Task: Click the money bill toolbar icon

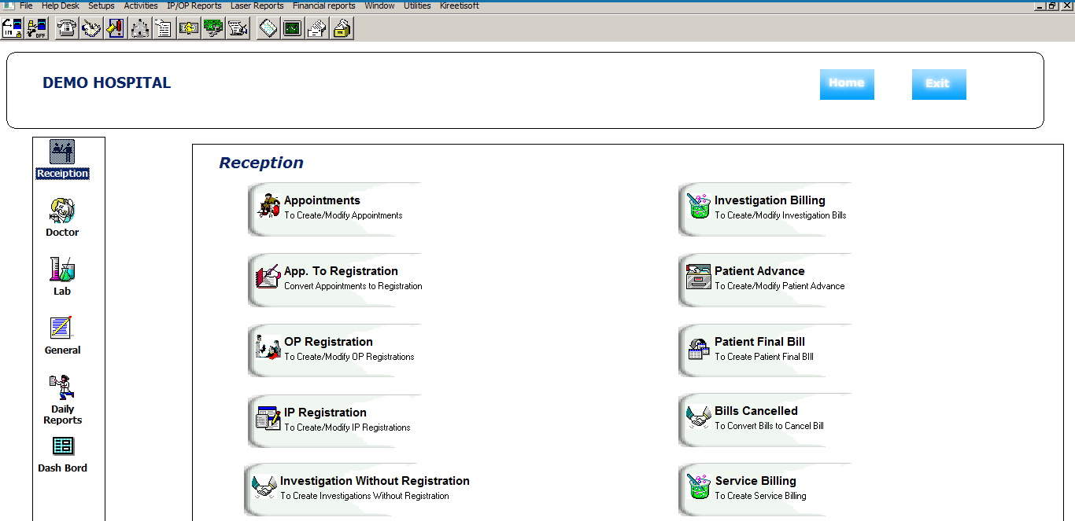Action: coord(189,29)
